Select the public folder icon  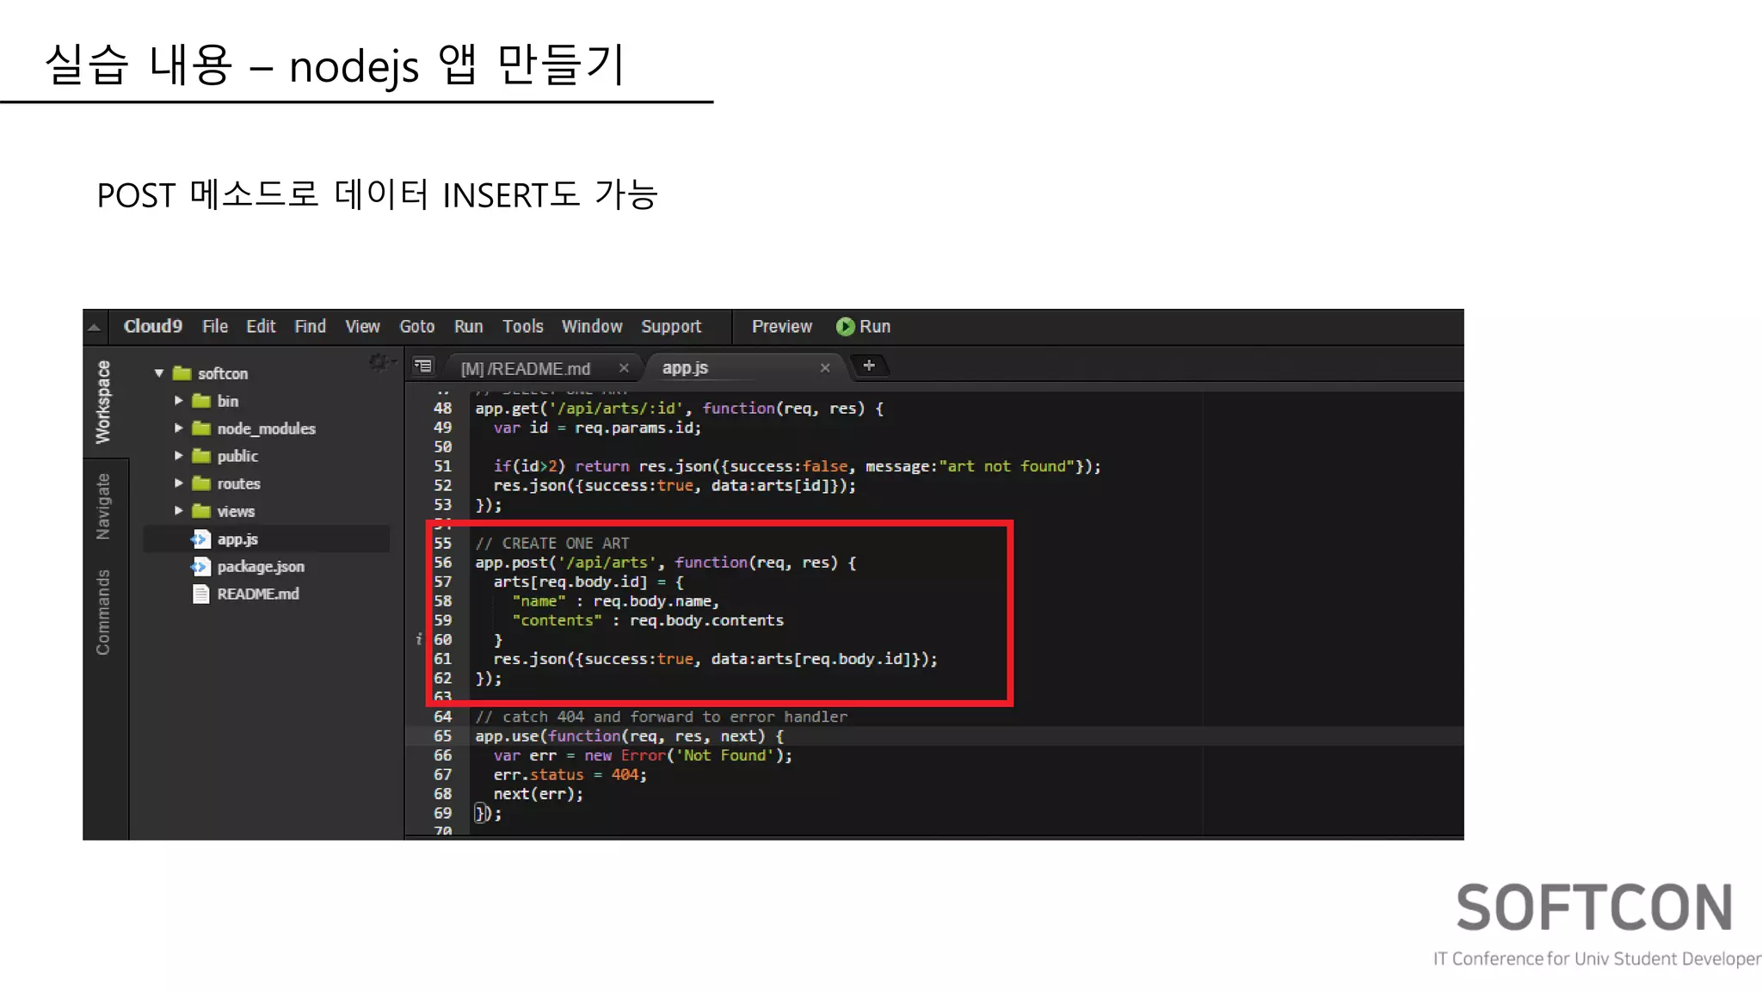tap(201, 456)
